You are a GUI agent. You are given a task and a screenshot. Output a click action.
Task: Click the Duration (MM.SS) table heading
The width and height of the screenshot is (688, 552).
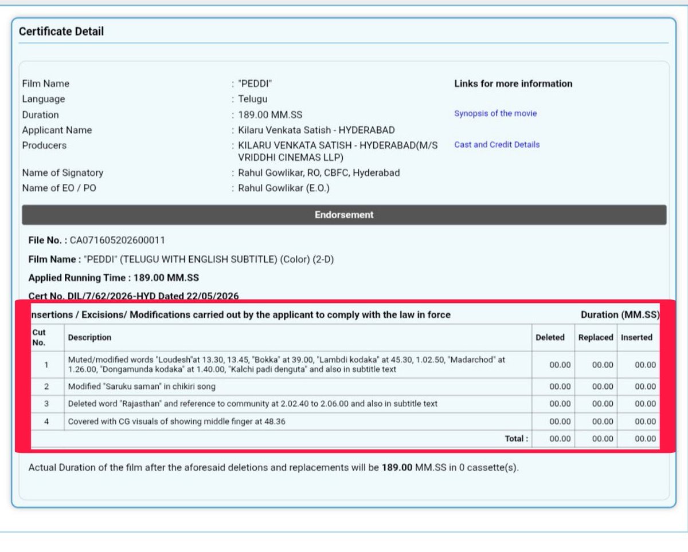[620, 315]
